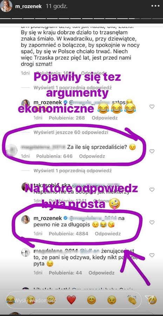Send the smiling face quick reaction
Screen dimensions: 163x316
(91, 300)
